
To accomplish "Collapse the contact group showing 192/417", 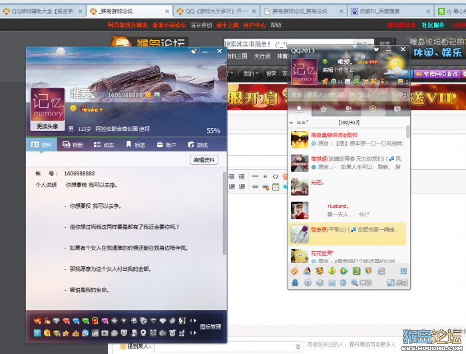I will (292, 123).
